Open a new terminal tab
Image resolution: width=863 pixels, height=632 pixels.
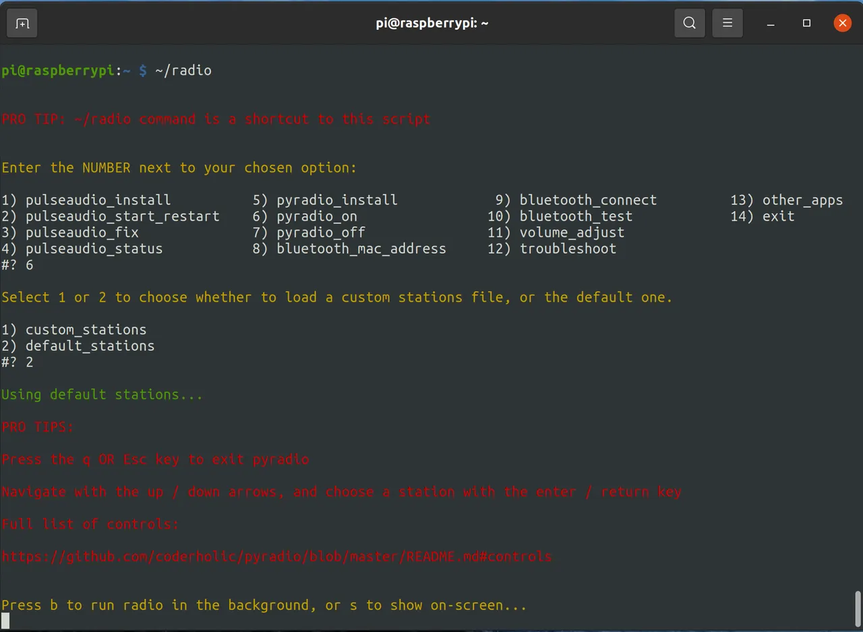click(x=22, y=24)
